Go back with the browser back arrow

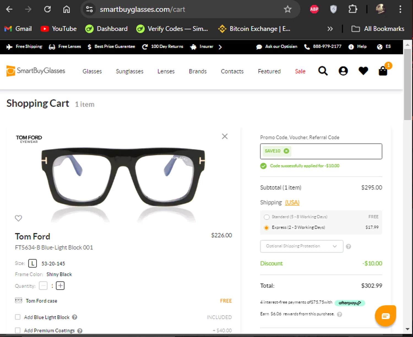click(9, 9)
